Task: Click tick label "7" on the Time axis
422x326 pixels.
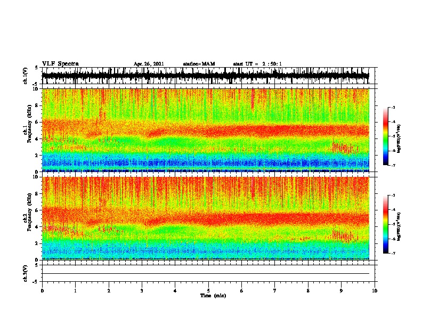Action: 275,291
